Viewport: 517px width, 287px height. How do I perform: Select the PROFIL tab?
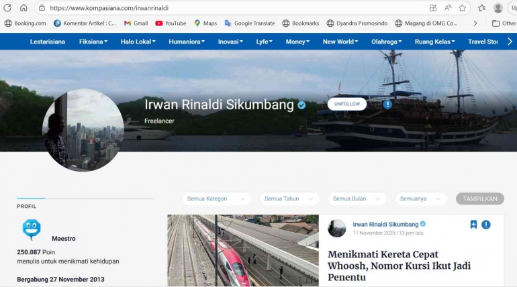point(27,207)
